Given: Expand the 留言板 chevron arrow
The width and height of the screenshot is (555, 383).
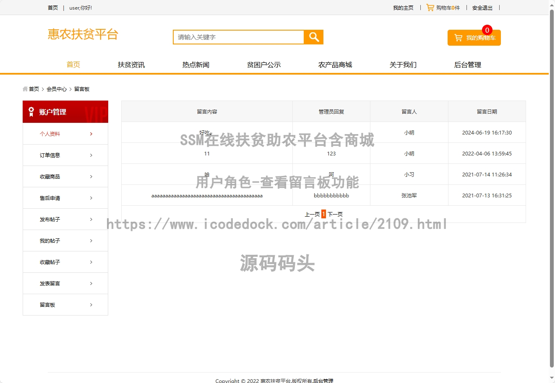Looking at the screenshot, I should click(x=91, y=305).
